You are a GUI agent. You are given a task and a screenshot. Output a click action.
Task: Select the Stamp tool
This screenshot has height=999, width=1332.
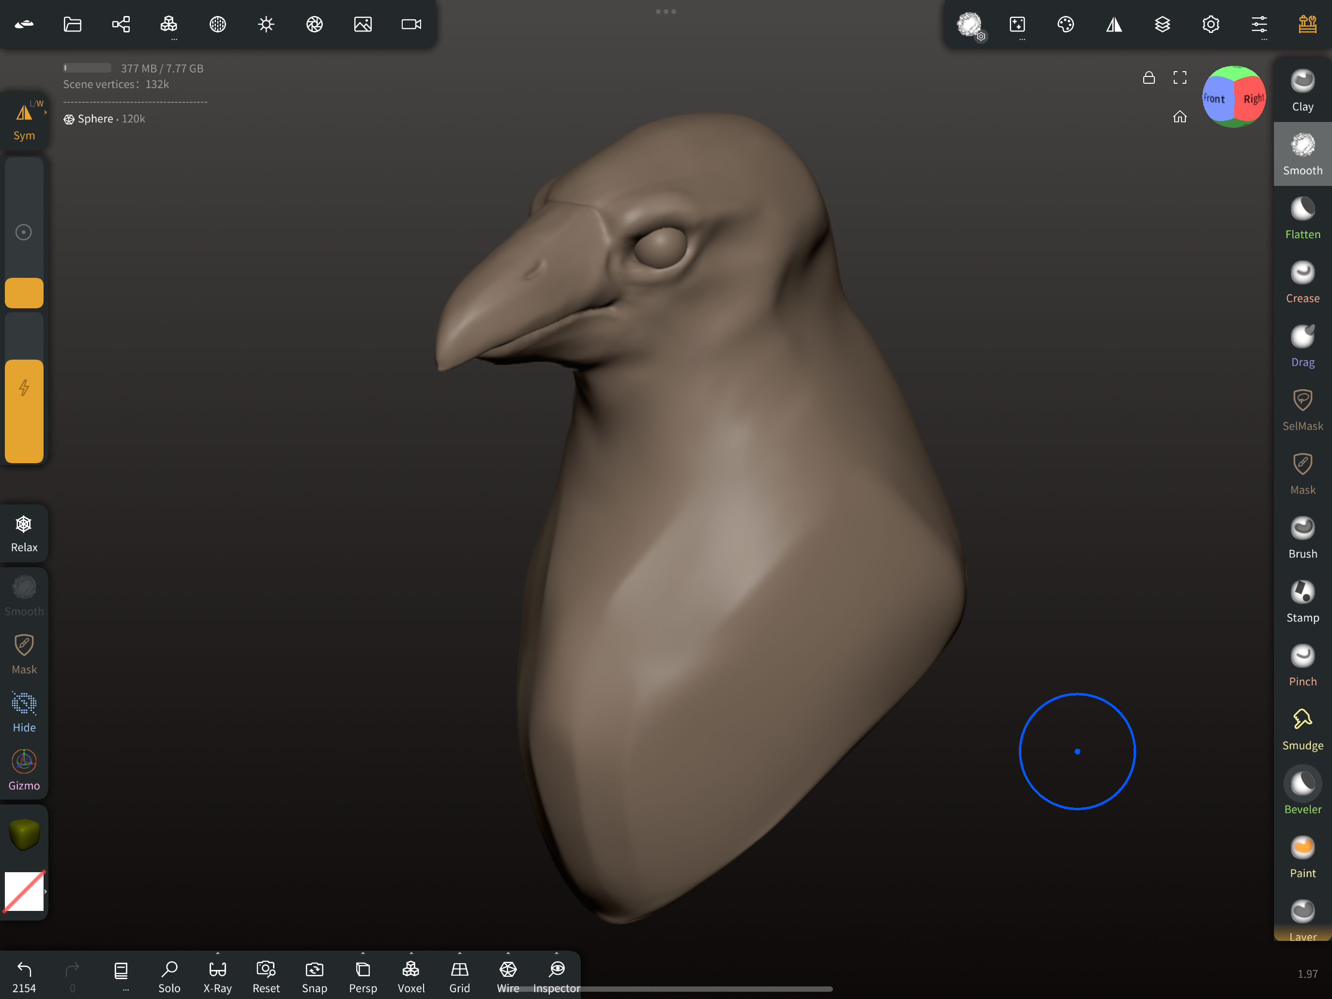(1302, 601)
